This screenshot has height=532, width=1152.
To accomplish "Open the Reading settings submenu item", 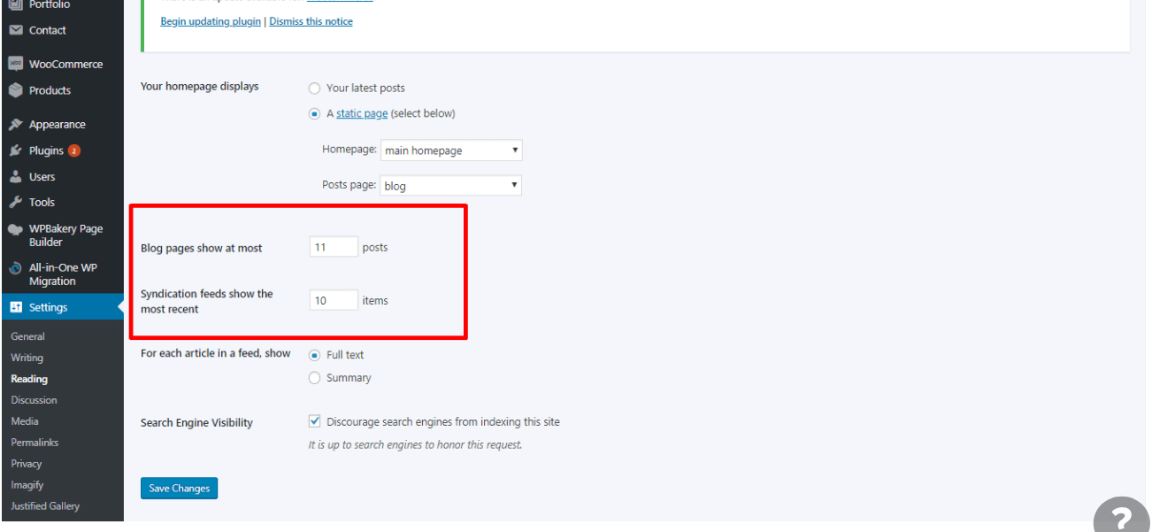I will click(x=29, y=379).
